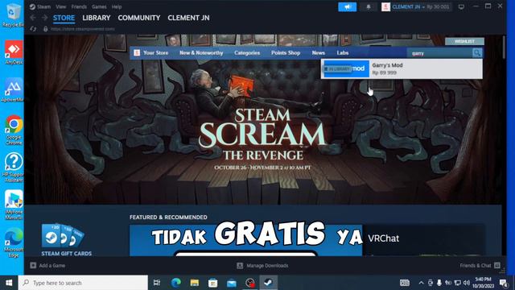Click the magnifier search button in store
This screenshot has height=290, width=515.
[477, 53]
